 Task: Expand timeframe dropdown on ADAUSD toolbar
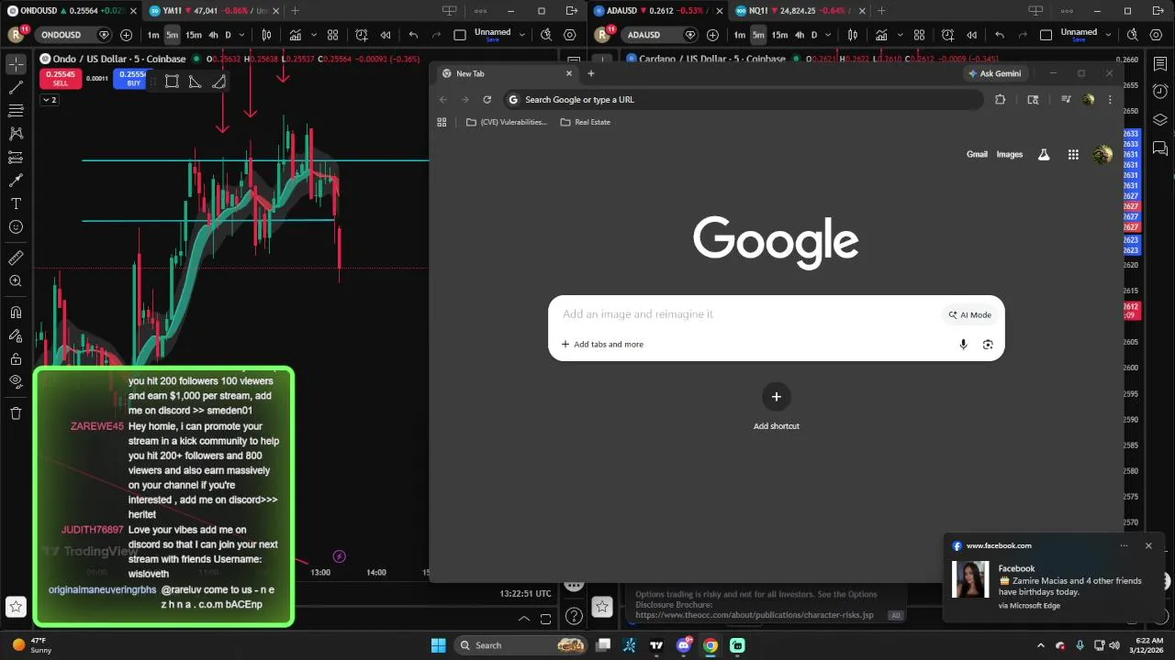(x=827, y=35)
